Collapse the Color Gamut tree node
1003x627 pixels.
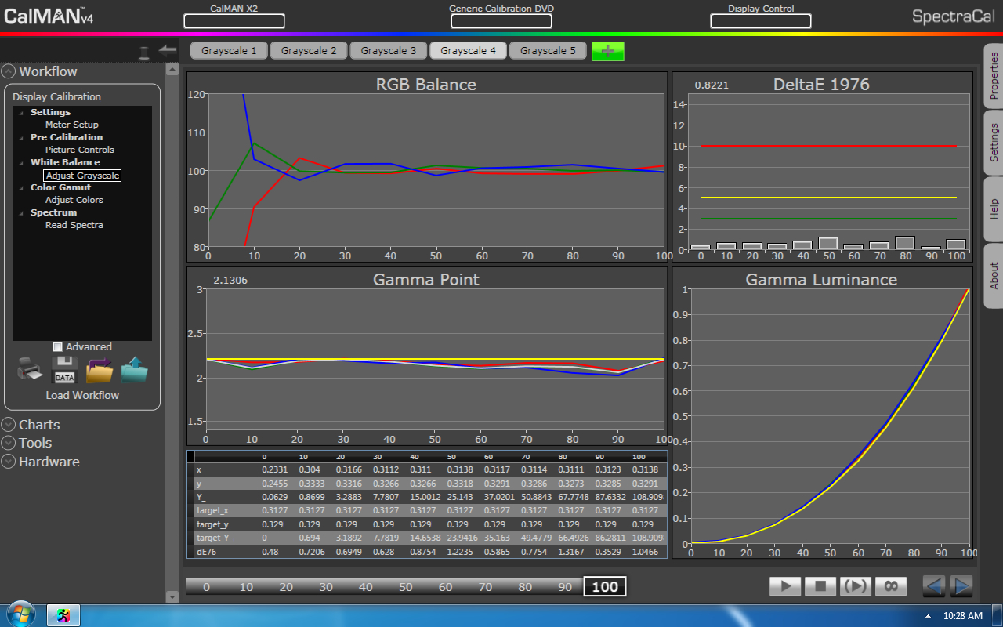pyautogui.click(x=21, y=188)
